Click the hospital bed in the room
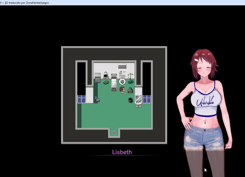 click(114, 83)
